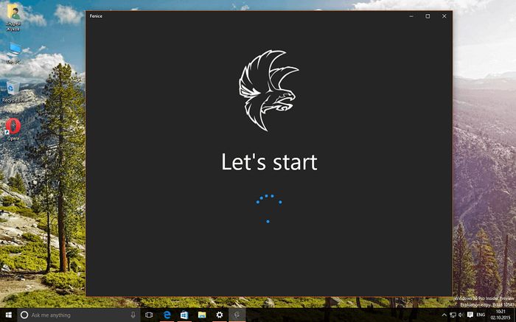Switch the ENG input language indicator
The width and height of the screenshot is (516, 322).
481,315
